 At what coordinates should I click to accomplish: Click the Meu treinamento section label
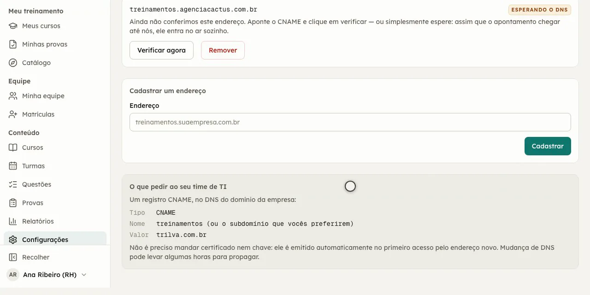click(36, 11)
